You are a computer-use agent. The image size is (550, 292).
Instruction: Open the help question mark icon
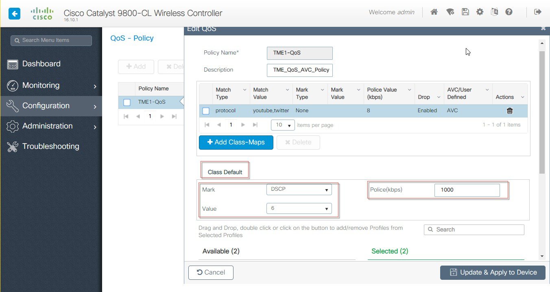(x=509, y=12)
